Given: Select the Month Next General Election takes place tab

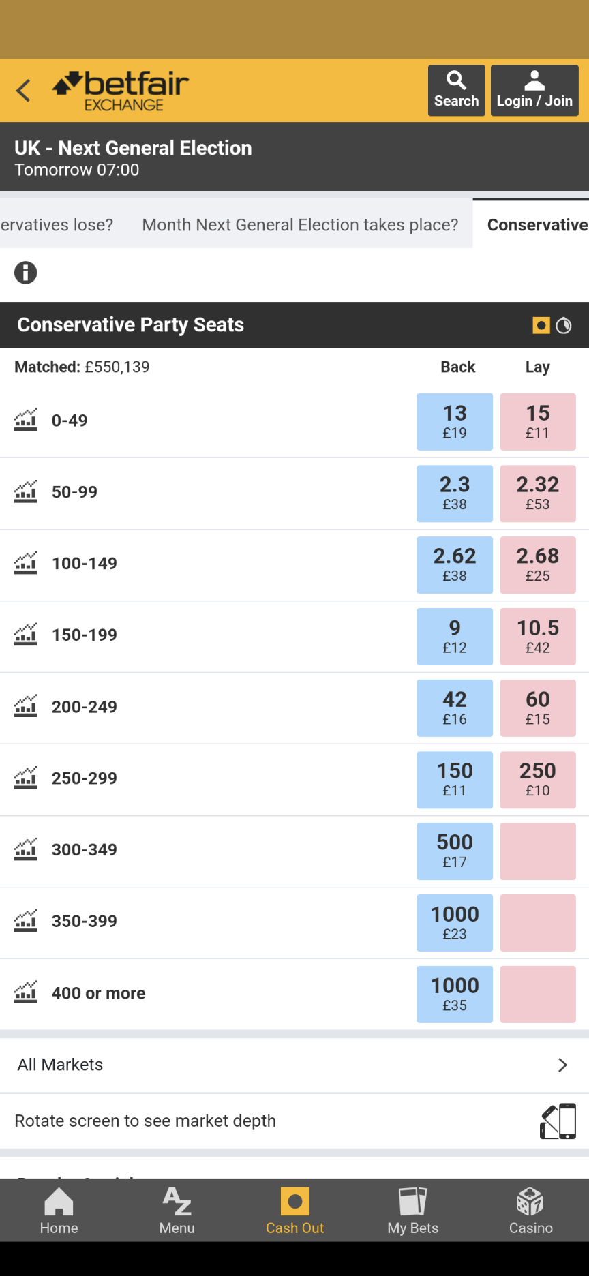Looking at the screenshot, I should (300, 225).
